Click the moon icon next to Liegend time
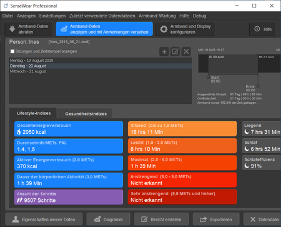Image resolution: width=281 pixels, height=227 pixels. tap(247, 132)
